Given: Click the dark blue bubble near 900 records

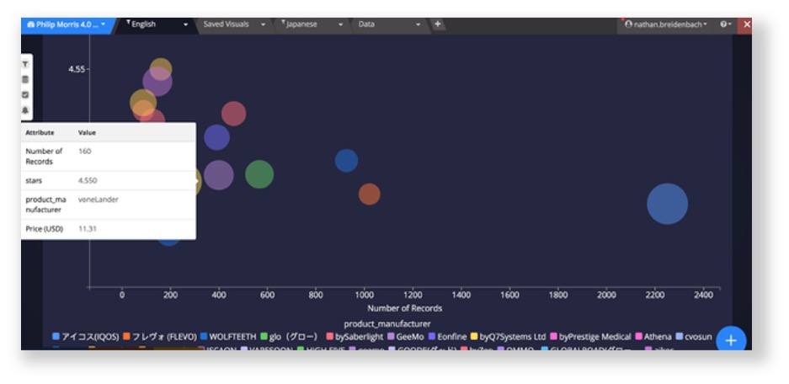Looking at the screenshot, I should [346, 161].
